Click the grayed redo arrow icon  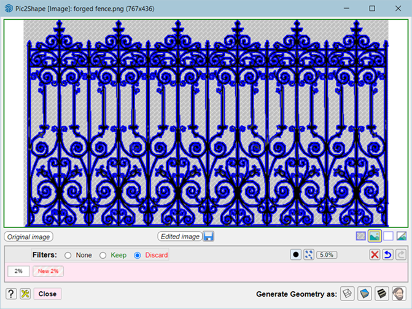point(401,254)
